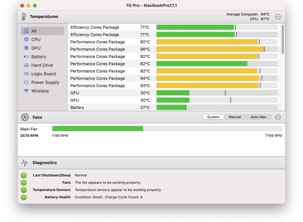303x222 pixels.
Task: Click the 27°C Battery temperature bar
Action: (x=217, y=108)
